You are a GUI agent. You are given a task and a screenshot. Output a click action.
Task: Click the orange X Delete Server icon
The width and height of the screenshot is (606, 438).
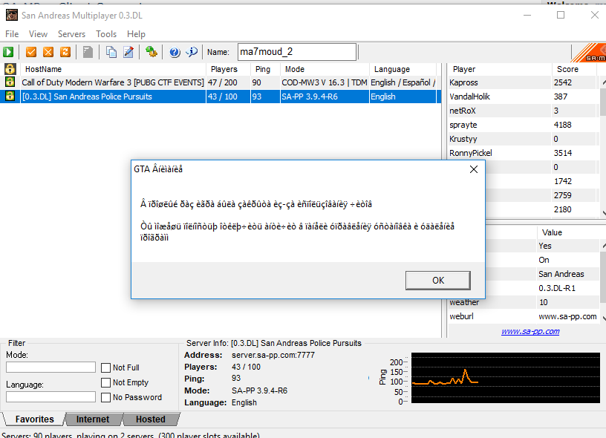coord(48,52)
